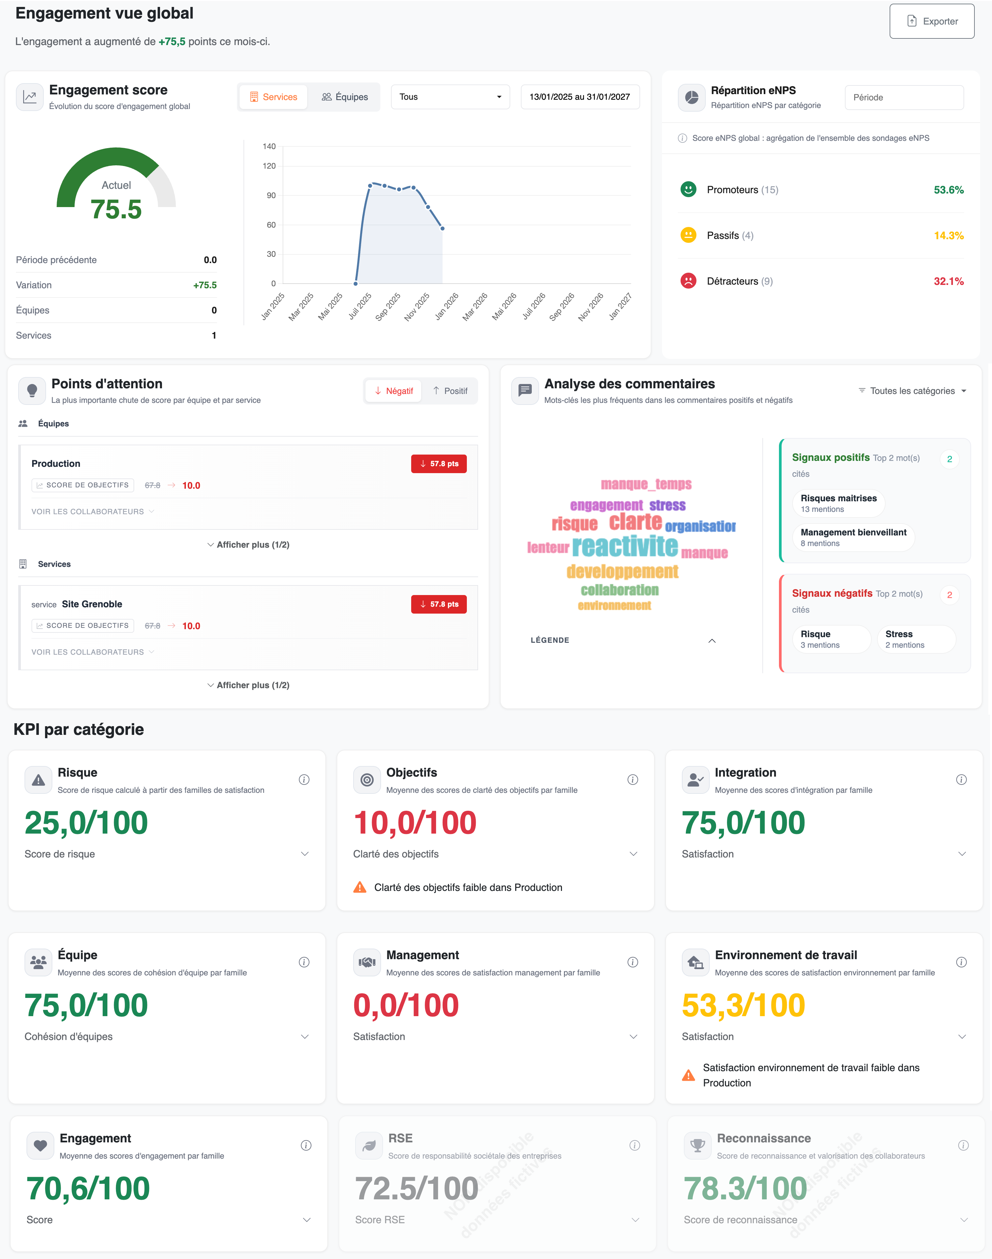Click the Objectifs card info icon
This screenshot has width=992, height=1259.
[633, 779]
